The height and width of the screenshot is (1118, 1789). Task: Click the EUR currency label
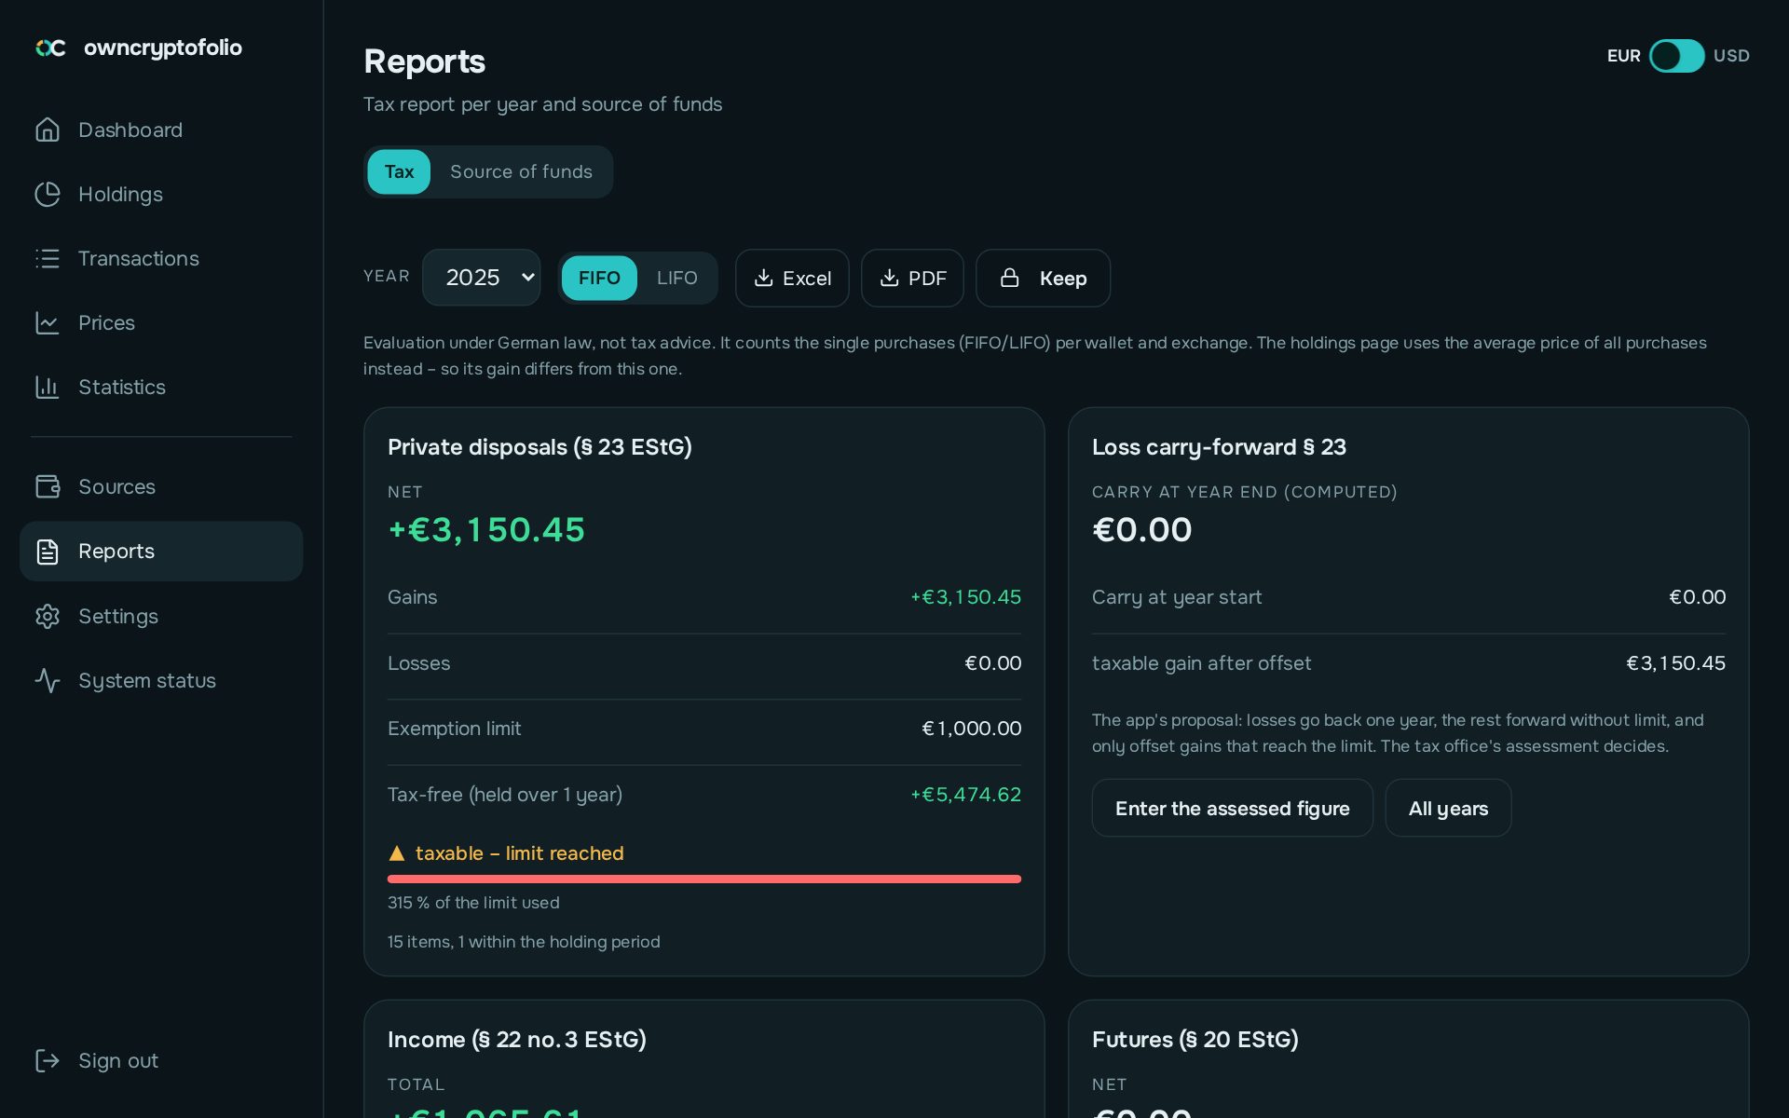(1623, 56)
